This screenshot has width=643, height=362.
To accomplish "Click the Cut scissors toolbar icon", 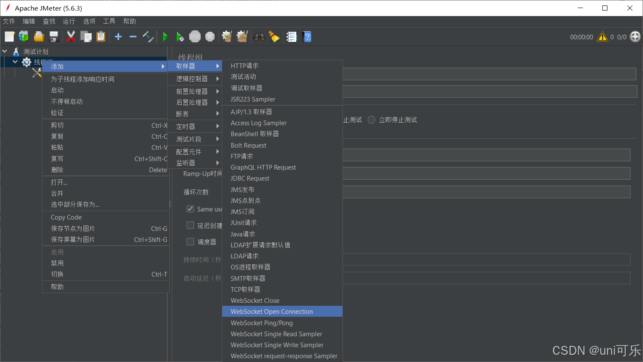I will [71, 37].
